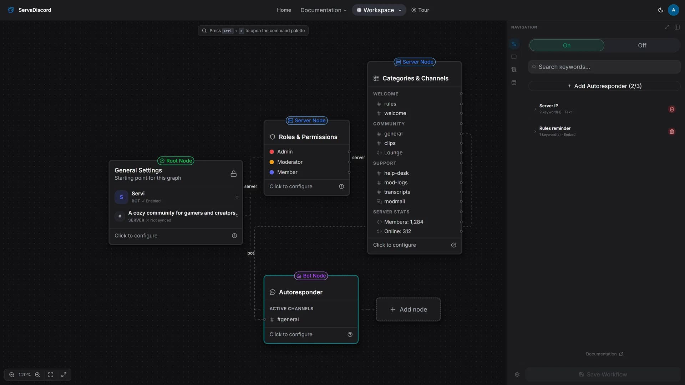Viewport: 685px width, 385px height.
Task: Open help on Roles & Permissions node
Action: (341, 186)
